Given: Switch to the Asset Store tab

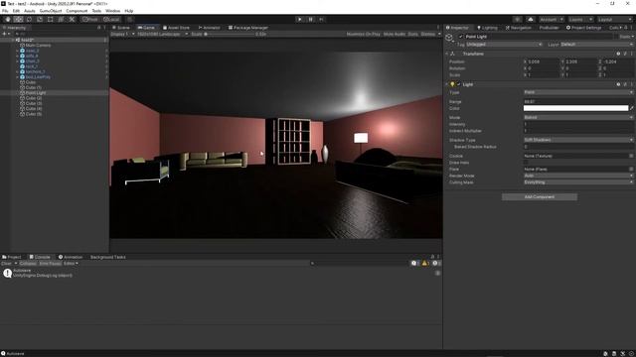Looking at the screenshot, I should pyautogui.click(x=177, y=28).
